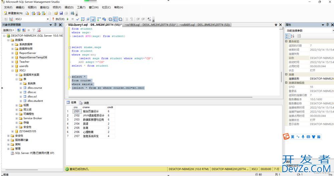Expand the Z2104405105 database node
The height and width of the screenshot is (176, 334).
tap(12, 131)
